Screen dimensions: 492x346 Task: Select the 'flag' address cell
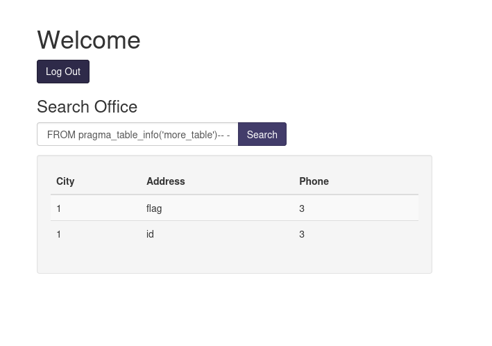point(154,208)
